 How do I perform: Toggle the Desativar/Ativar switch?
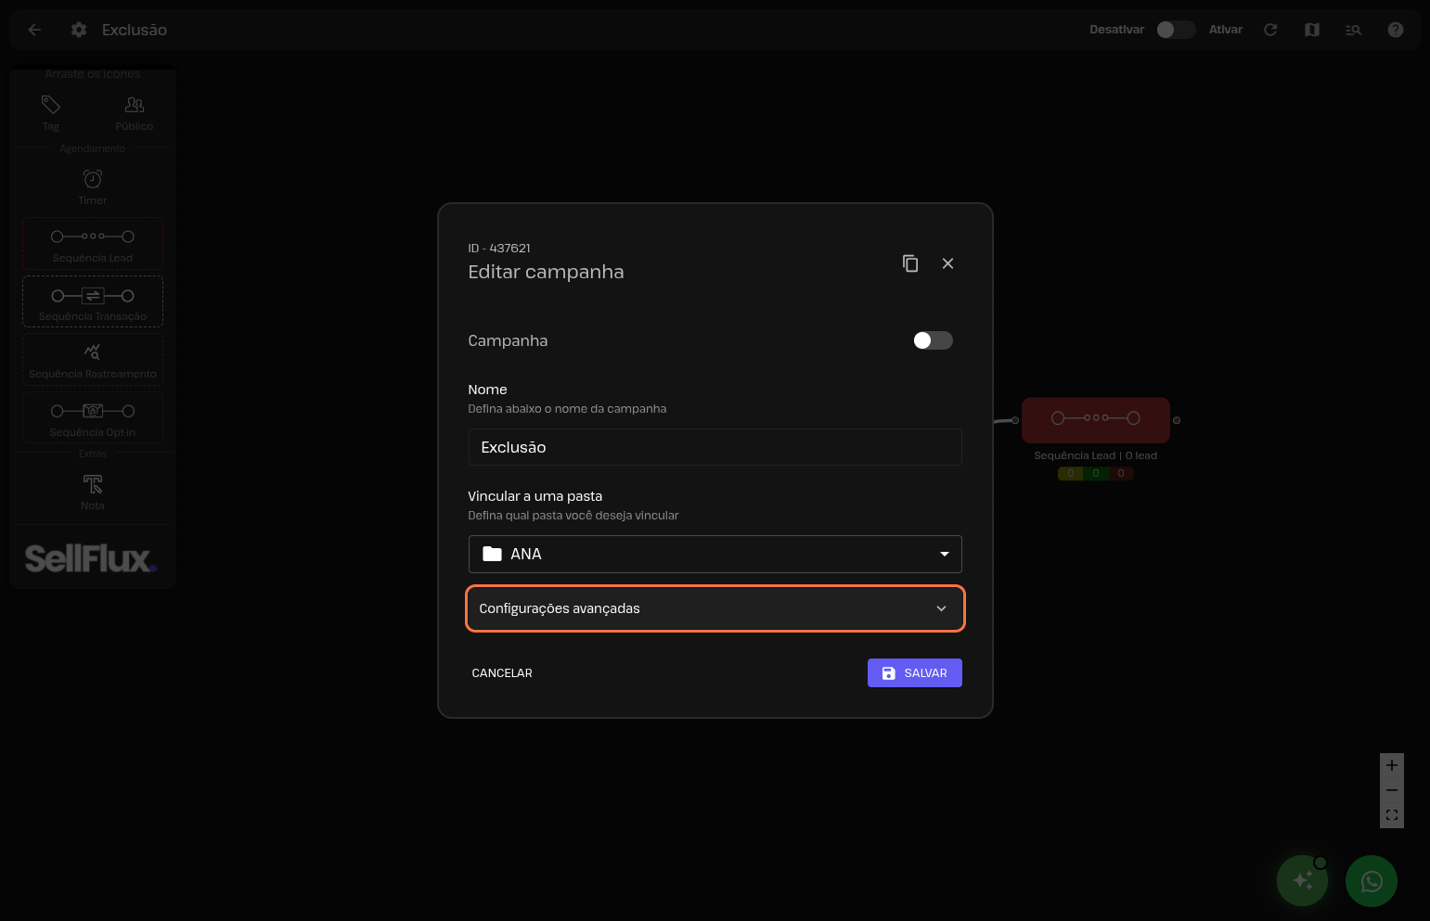click(x=1175, y=30)
